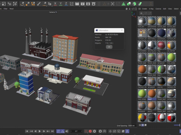Select the roof_fan material in first row
The image size is (181, 135).
pyautogui.click(x=142, y=21)
